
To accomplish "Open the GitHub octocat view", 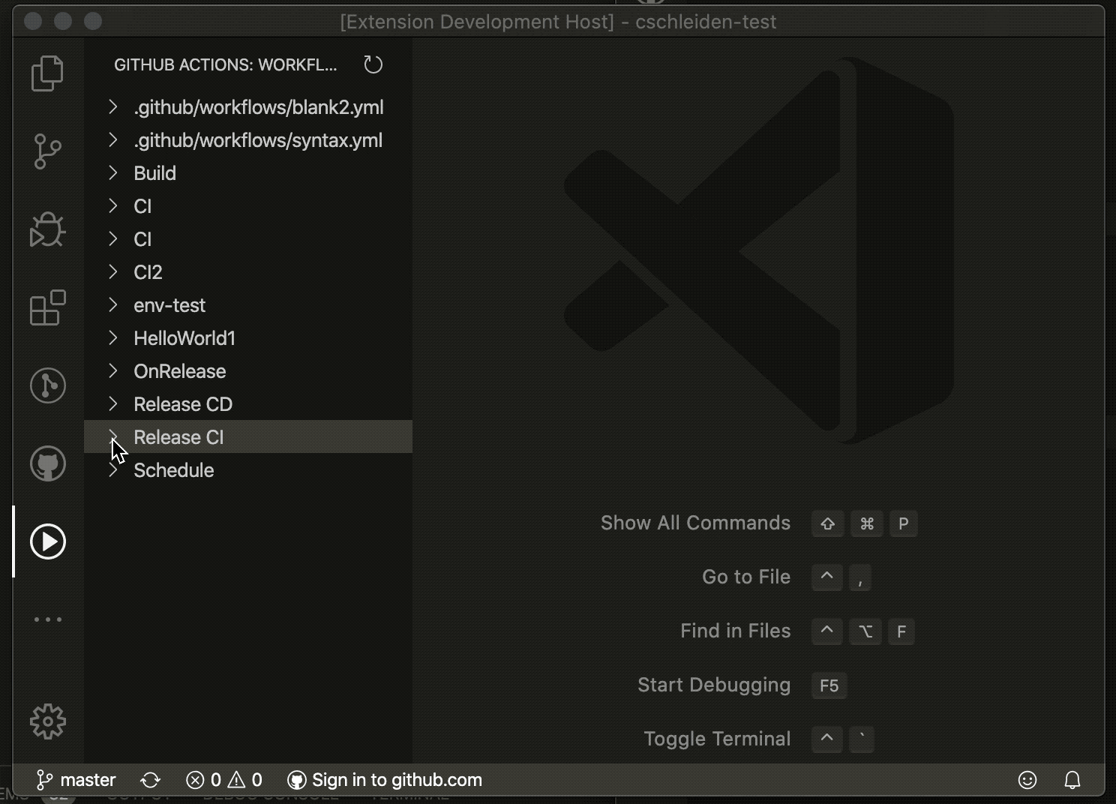I will pos(47,463).
